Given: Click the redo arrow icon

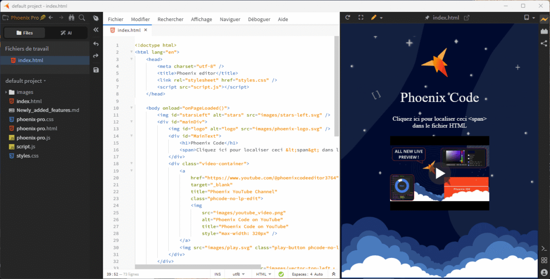Looking at the screenshot, I should click(x=96, y=56).
